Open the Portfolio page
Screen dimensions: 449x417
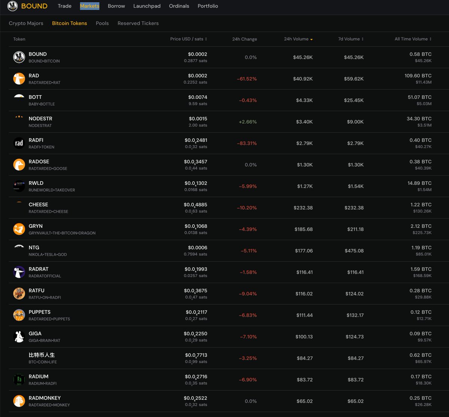208,6
